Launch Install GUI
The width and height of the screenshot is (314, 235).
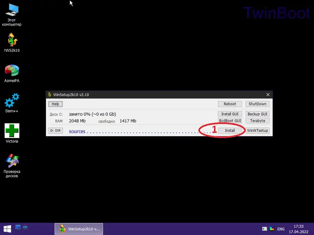(x=230, y=114)
